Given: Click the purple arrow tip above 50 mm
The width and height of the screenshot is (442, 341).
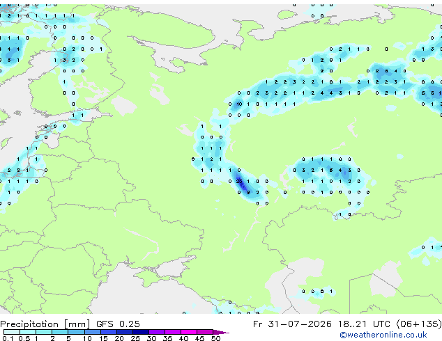Looking at the screenshot, I should (x=221, y=332).
